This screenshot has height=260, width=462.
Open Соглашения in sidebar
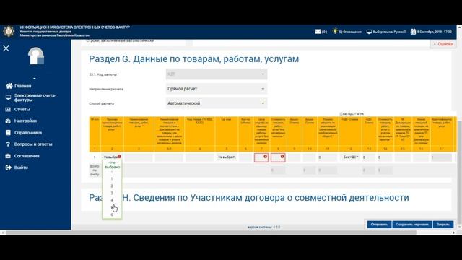pos(27,156)
